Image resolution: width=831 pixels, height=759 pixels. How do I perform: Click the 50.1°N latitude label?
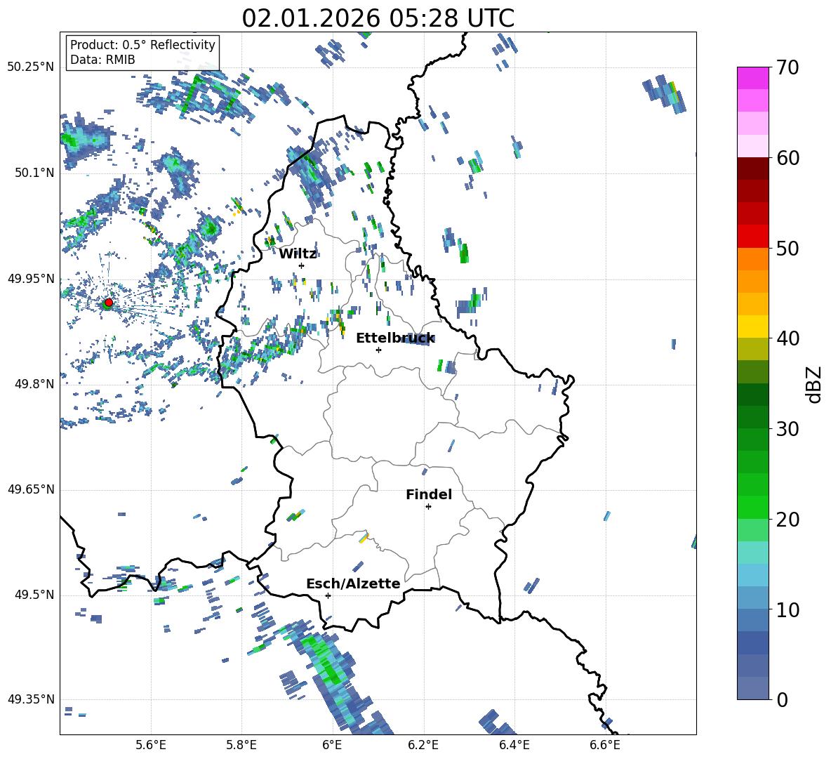tap(34, 173)
